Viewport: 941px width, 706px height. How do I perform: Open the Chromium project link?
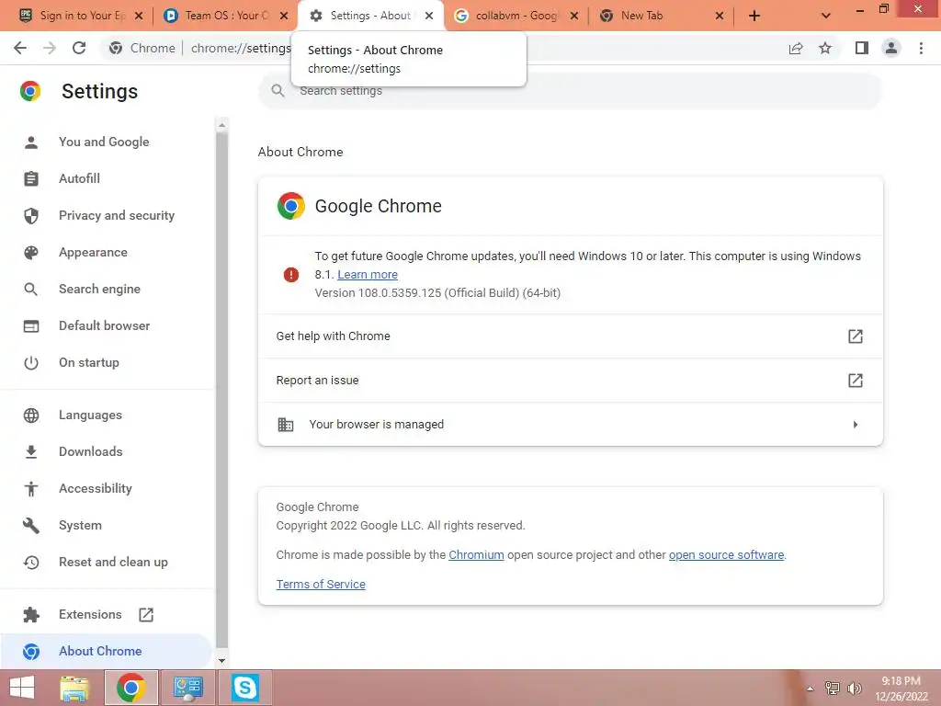476,554
